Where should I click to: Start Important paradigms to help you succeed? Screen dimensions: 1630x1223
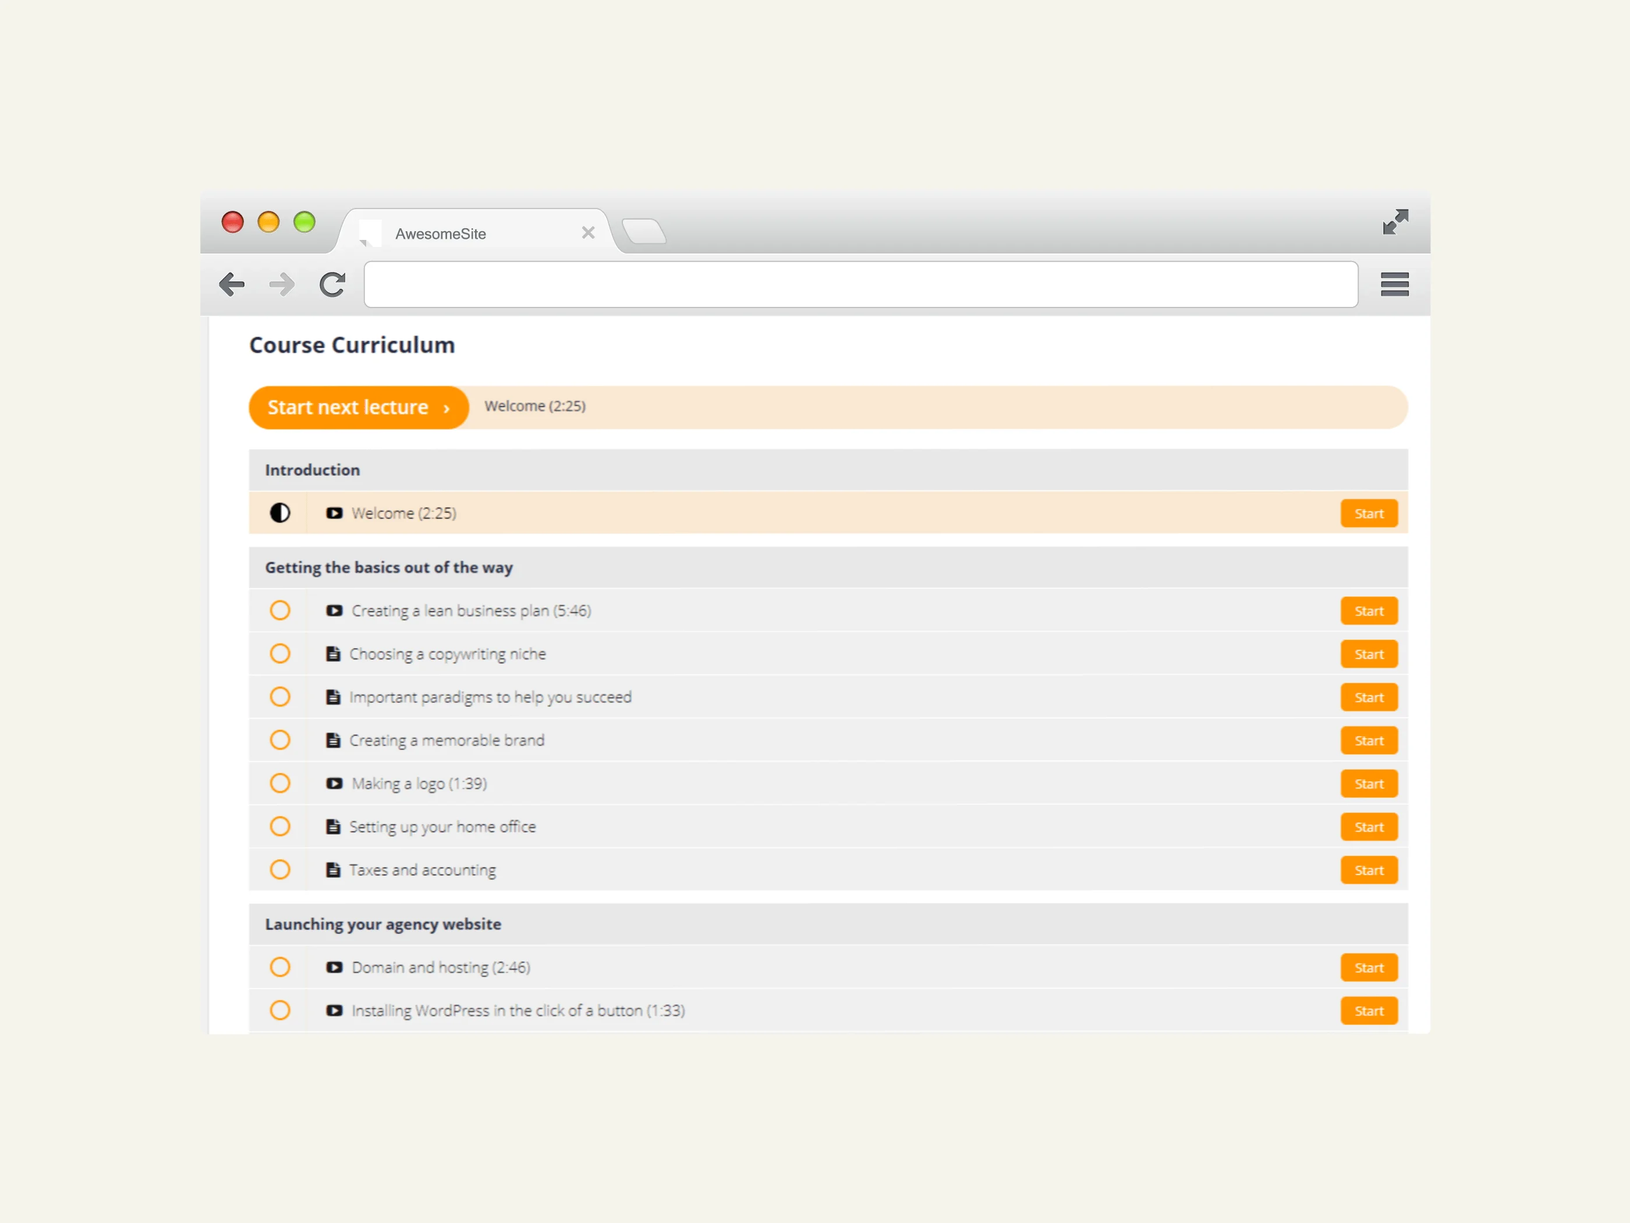click(1369, 697)
